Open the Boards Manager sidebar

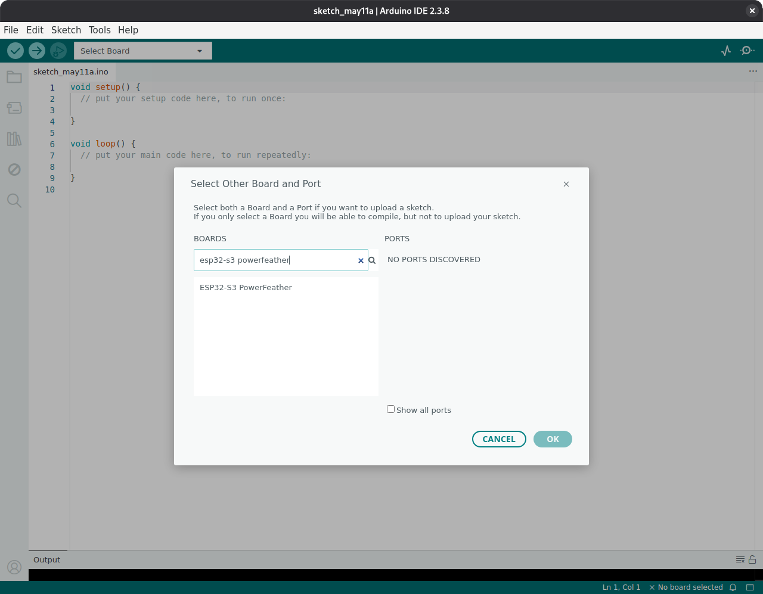click(x=14, y=108)
